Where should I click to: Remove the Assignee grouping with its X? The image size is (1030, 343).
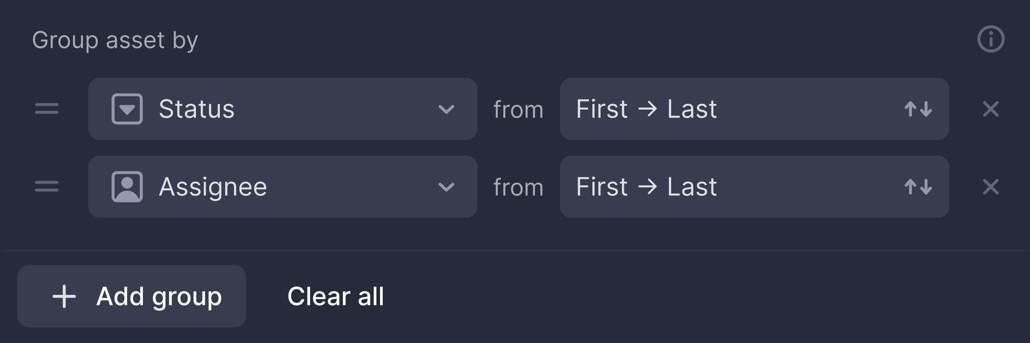click(x=991, y=187)
